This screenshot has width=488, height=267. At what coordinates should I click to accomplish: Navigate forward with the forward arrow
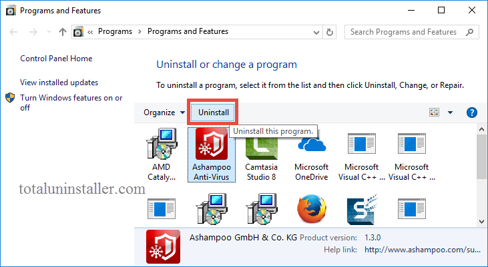click(33, 32)
